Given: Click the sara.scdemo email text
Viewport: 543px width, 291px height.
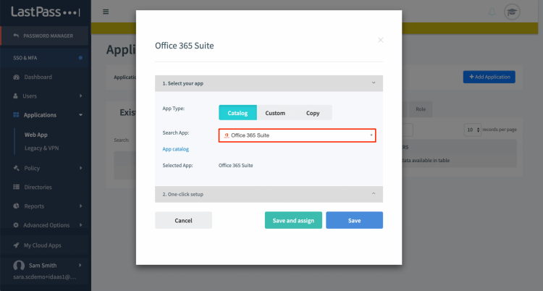Looking at the screenshot, I should [44, 277].
